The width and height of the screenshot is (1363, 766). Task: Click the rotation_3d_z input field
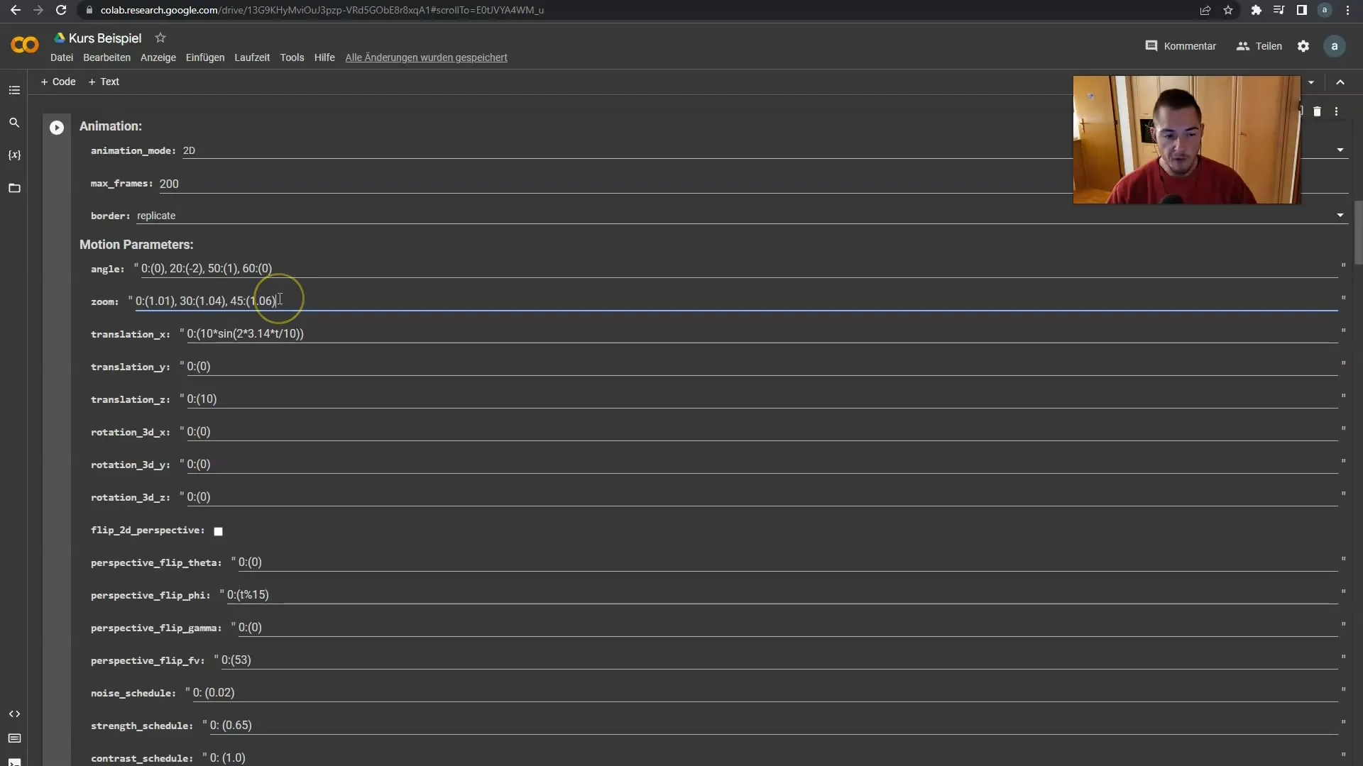point(762,496)
